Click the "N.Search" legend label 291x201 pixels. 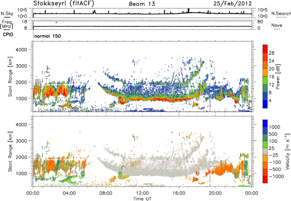tap(281, 13)
